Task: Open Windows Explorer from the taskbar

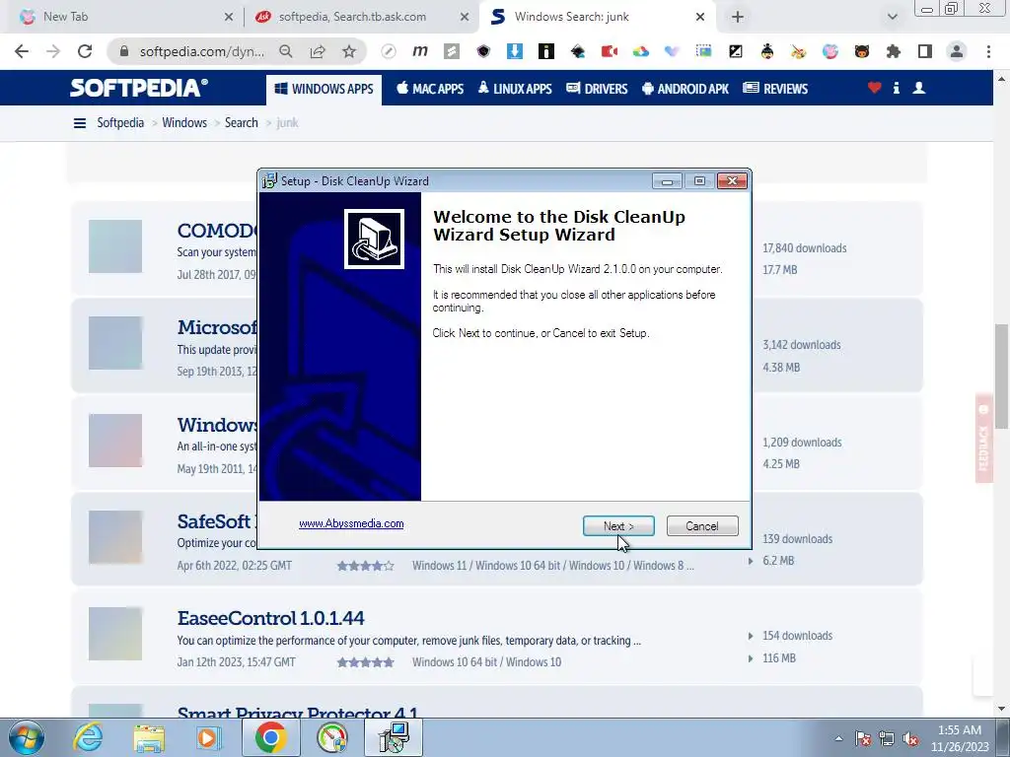Action: (149, 737)
